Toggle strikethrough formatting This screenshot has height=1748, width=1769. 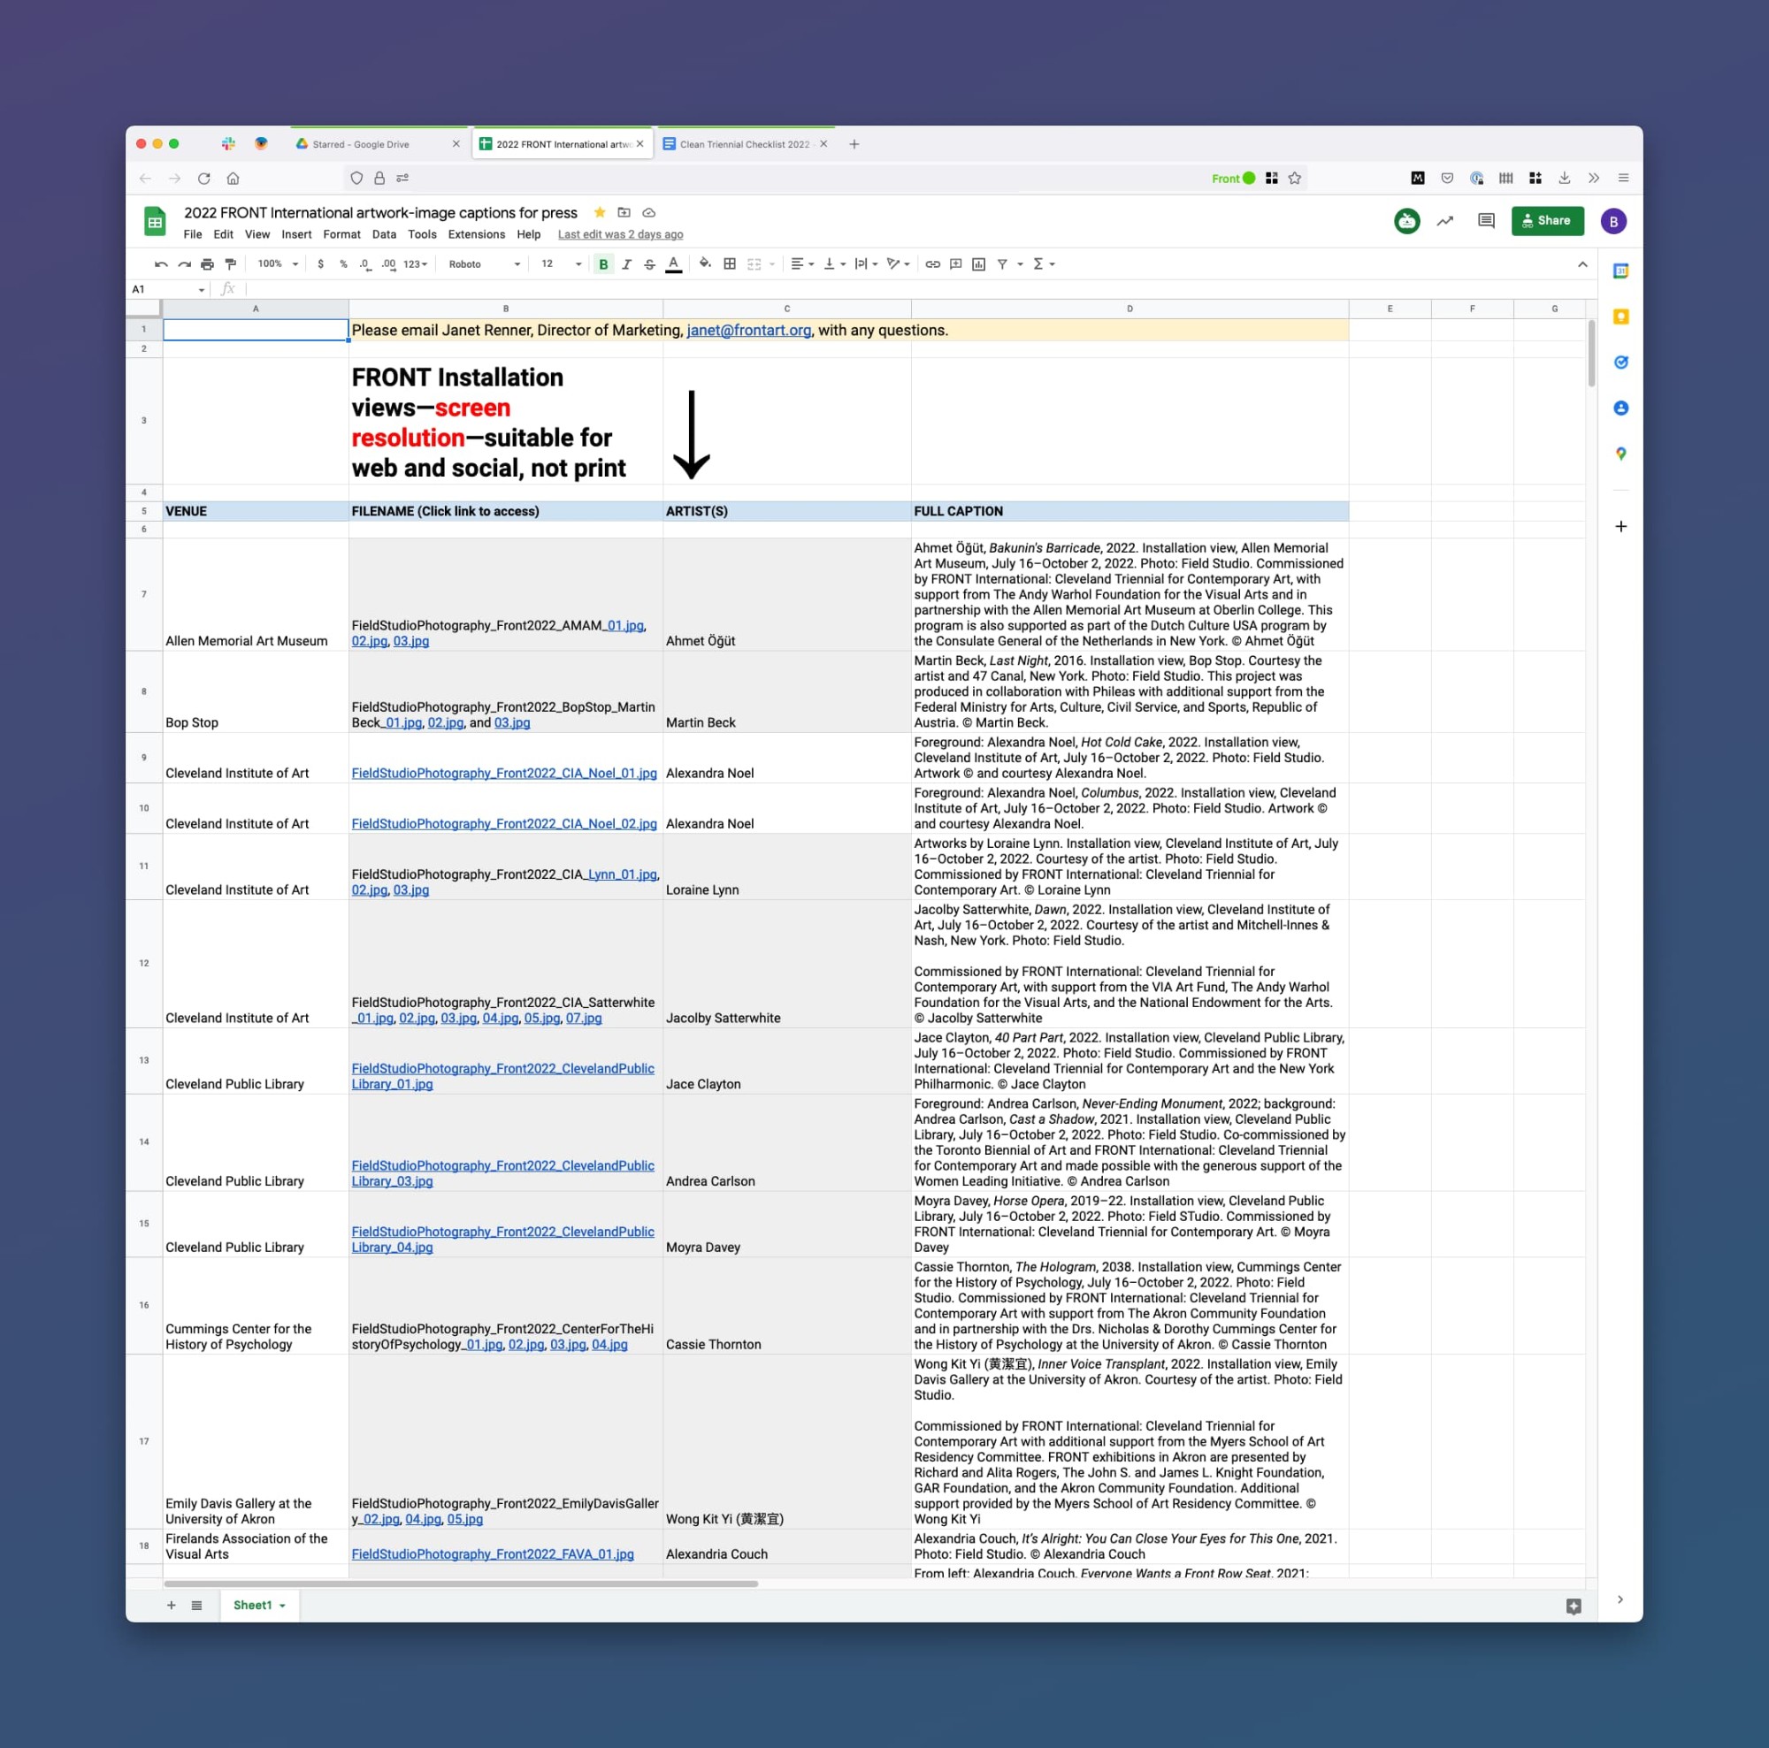(x=649, y=264)
